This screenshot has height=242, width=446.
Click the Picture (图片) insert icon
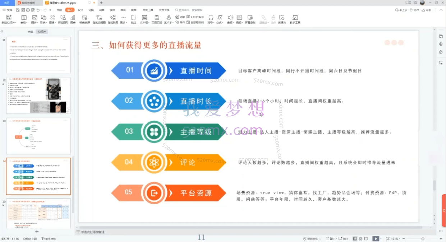coord(35,18)
